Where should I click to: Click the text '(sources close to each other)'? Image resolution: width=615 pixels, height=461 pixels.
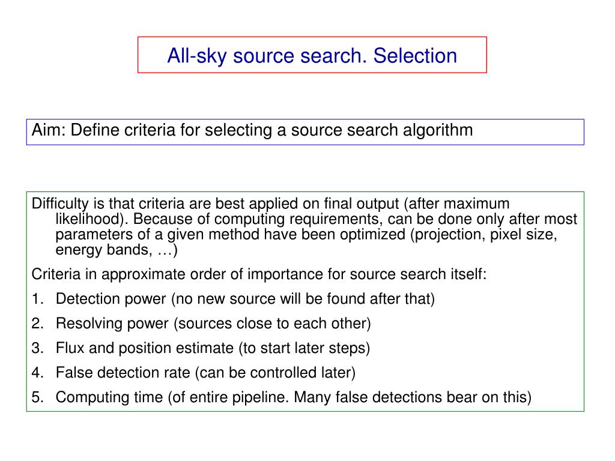click(272, 324)
